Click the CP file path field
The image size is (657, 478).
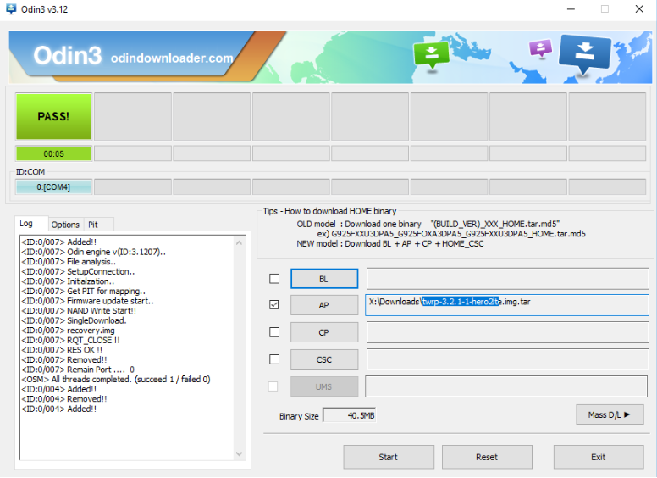pyautogui.click(x=507, y=332)
